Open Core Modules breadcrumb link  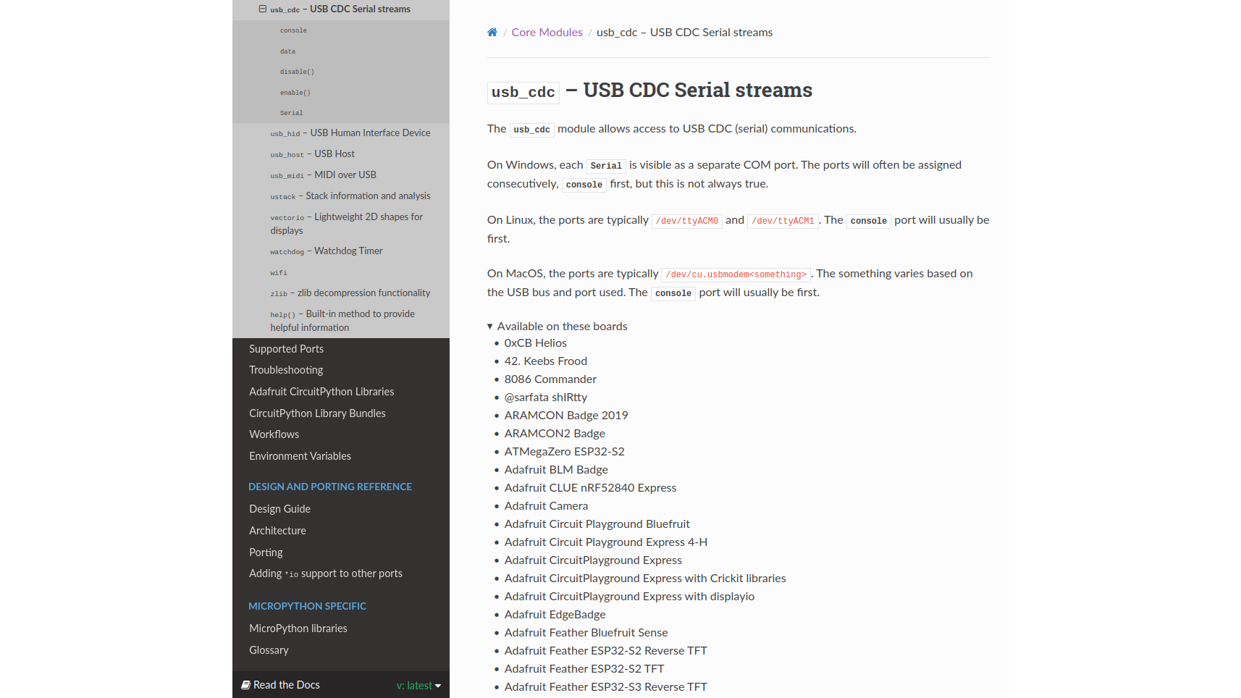pos(547,32)
